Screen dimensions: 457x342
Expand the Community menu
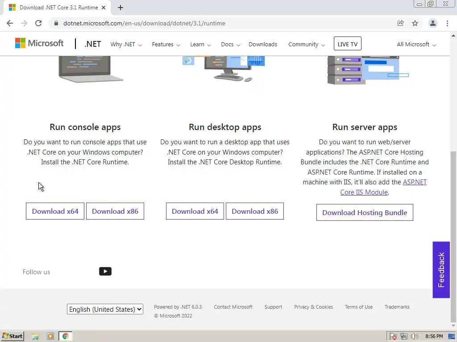306,45
